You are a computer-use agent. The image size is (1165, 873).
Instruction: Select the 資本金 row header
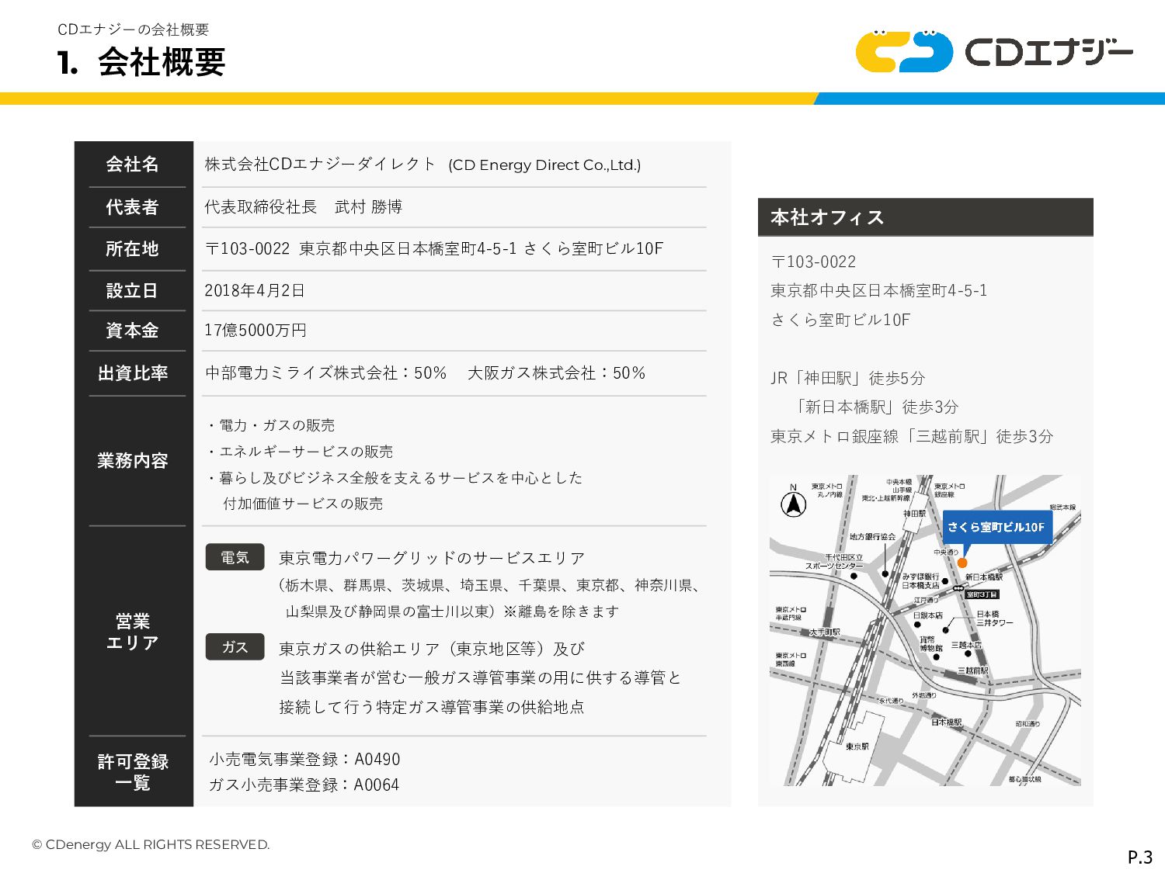[133, 331]
